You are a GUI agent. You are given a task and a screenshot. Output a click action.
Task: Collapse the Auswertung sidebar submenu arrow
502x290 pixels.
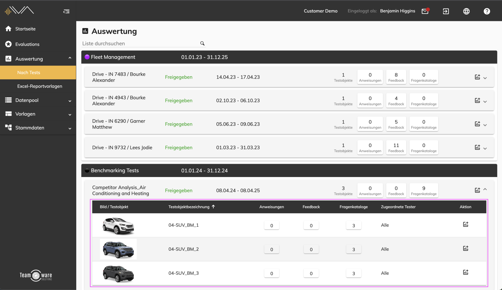70,58
